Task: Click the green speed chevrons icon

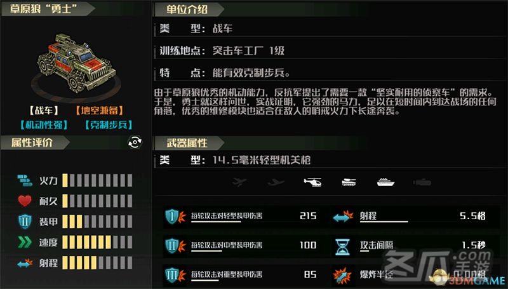Action: [x=25, y=242]
